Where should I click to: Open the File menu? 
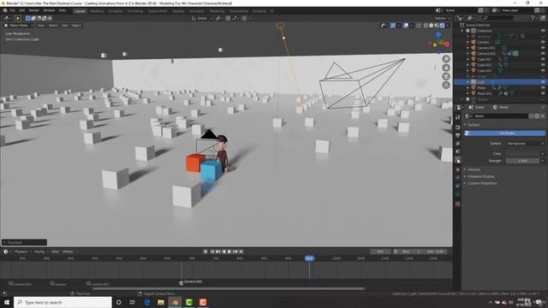pyautogui.click(x=13, y=10)
